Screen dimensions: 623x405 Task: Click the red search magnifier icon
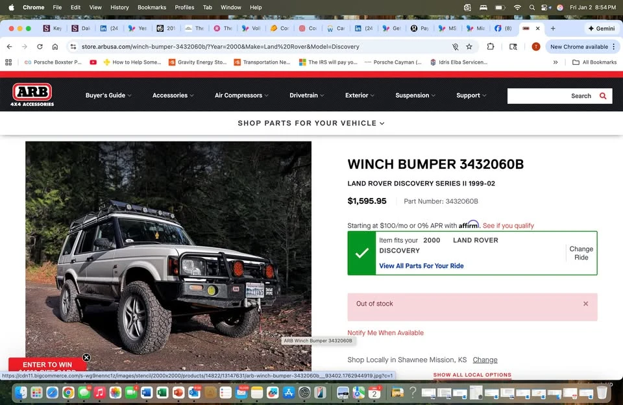tap(603, 96)
